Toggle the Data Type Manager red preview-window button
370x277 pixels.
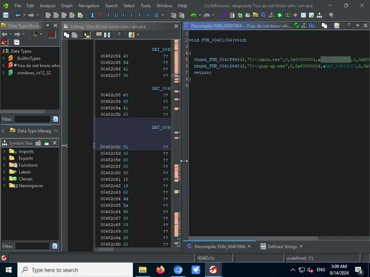coord(52,35)
